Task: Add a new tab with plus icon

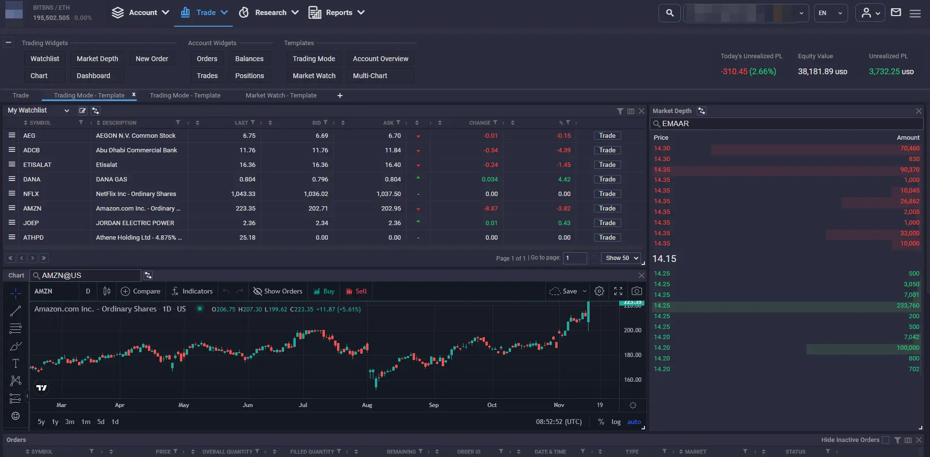Action: [x=340, y=96]
